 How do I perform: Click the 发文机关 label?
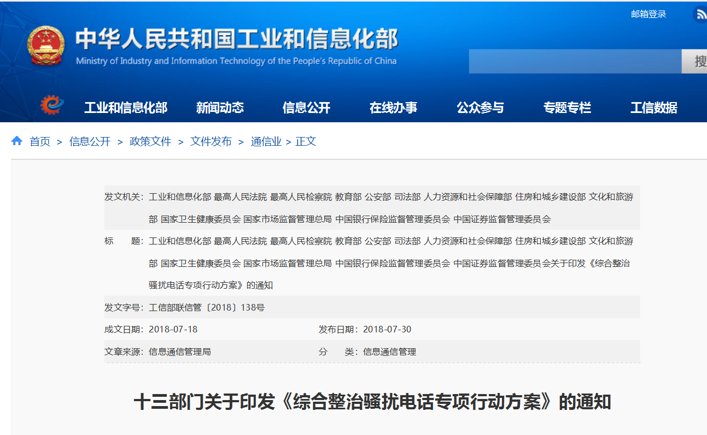[x=124, y=196]
